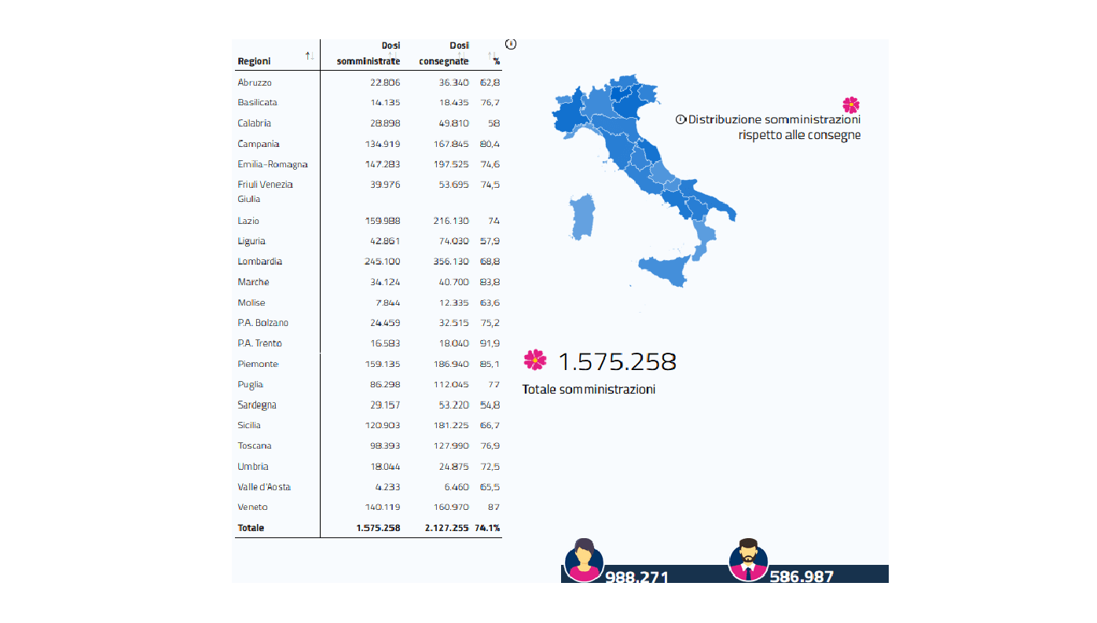Click Piemonte's 186.940 delivered doses

click(x=451, y=364)
